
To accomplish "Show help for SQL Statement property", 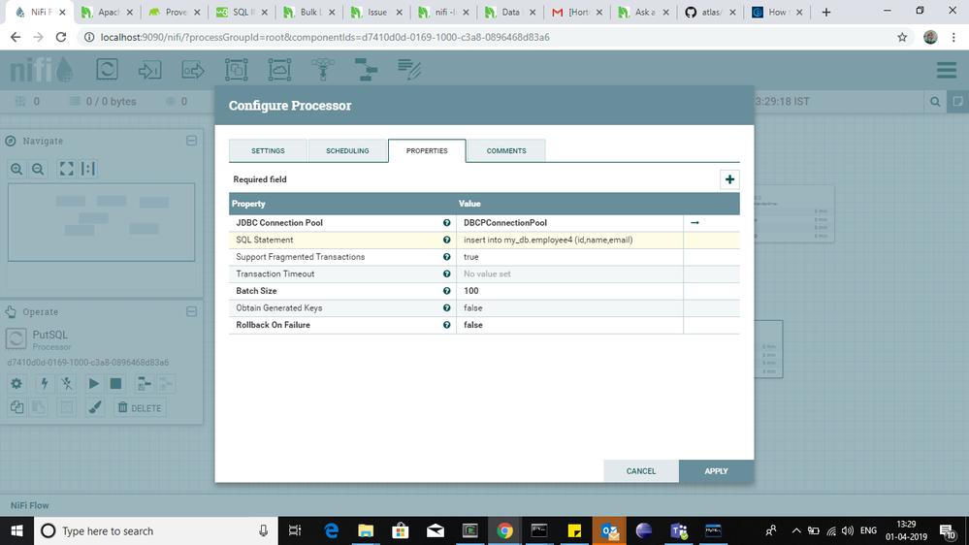I will [446, 240].
